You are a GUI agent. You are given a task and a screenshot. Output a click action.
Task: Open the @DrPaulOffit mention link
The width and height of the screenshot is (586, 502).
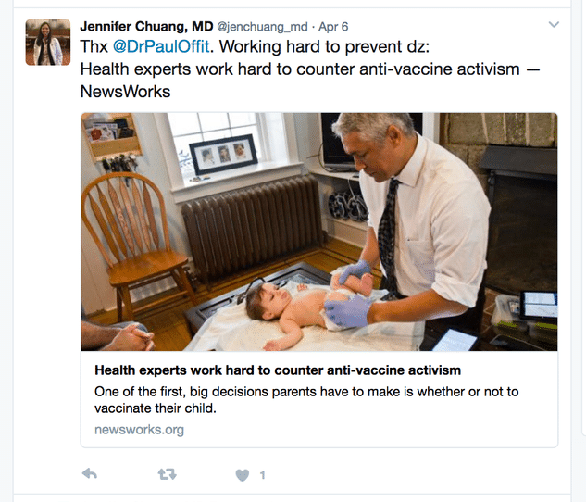pos(161,46)
